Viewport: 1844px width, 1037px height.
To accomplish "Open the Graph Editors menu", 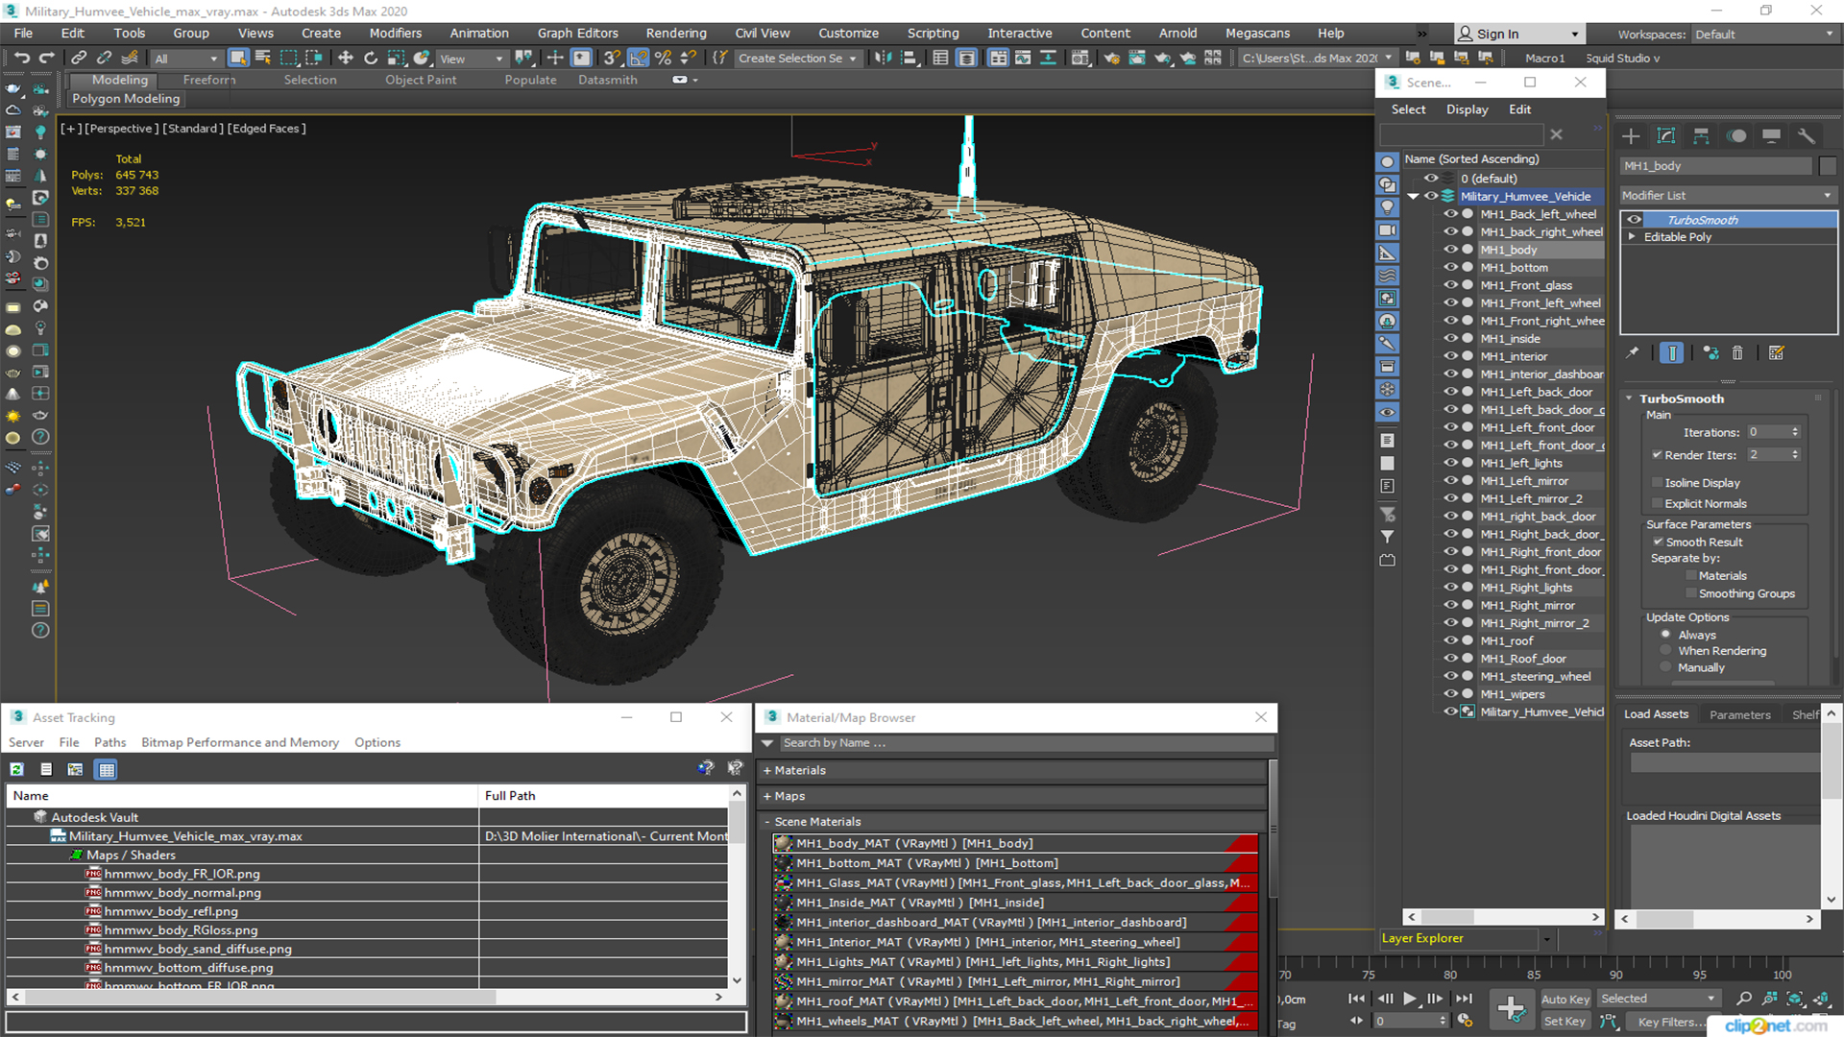I will pyautogui.click(x=577, y=33).
